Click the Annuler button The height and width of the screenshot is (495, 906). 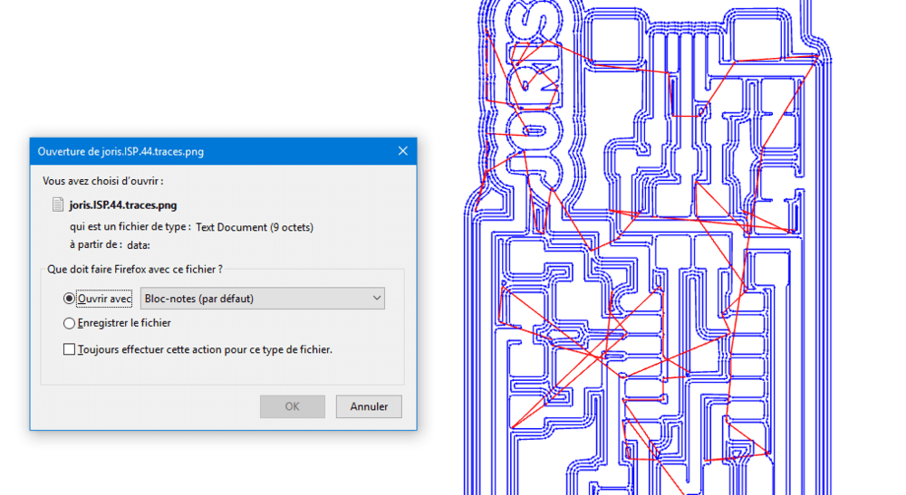(x=369, y=406)
